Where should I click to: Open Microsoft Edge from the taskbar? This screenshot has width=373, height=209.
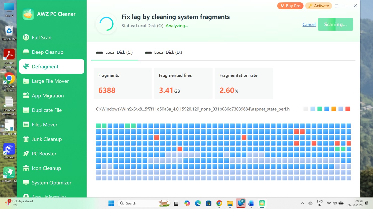coord(198,203)
